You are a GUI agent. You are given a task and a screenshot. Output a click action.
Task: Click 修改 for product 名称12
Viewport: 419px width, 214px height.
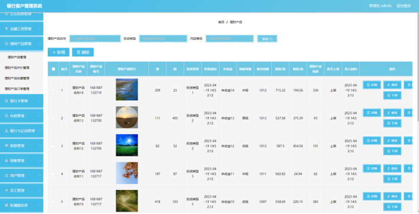point(393,141)
